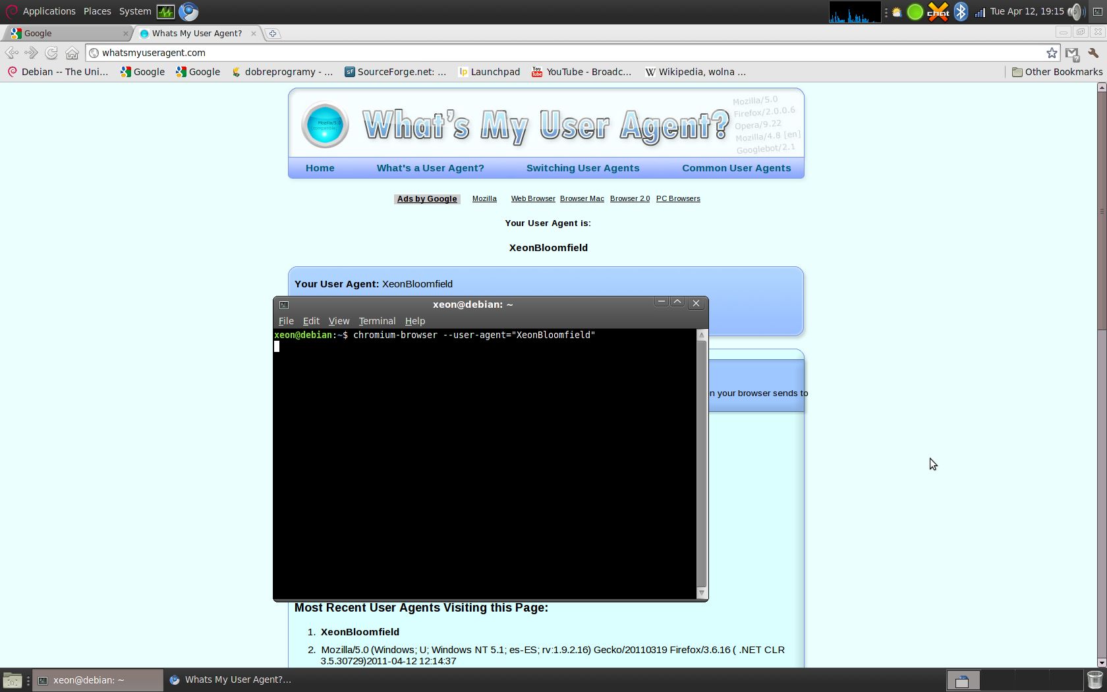The height and width of the screenshot is (692, 1107).
Task: Open the Trash icon in the bottom panel
Action: 1094,680
